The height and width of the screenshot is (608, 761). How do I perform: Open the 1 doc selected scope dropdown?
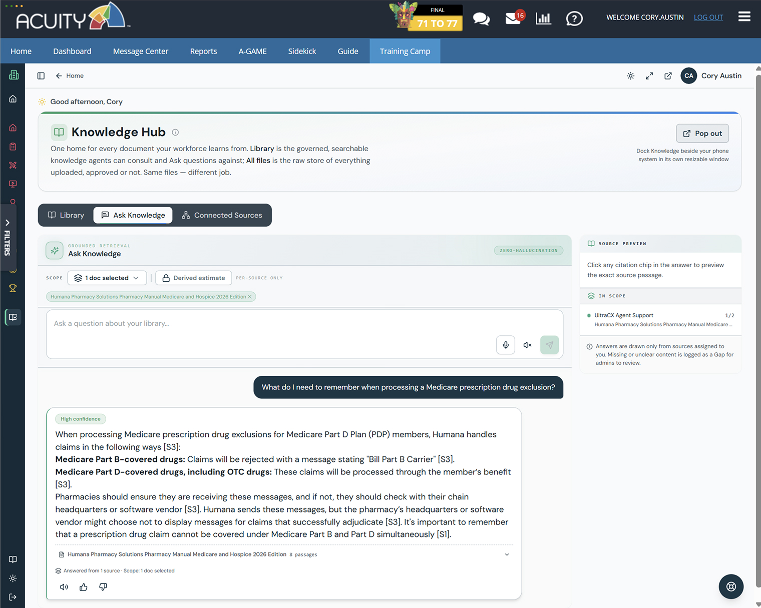(x=107, y=278)
